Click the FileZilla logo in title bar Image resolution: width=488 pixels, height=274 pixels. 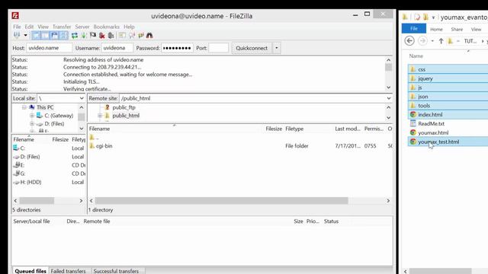pyautogui.click(x=15, y=15)
